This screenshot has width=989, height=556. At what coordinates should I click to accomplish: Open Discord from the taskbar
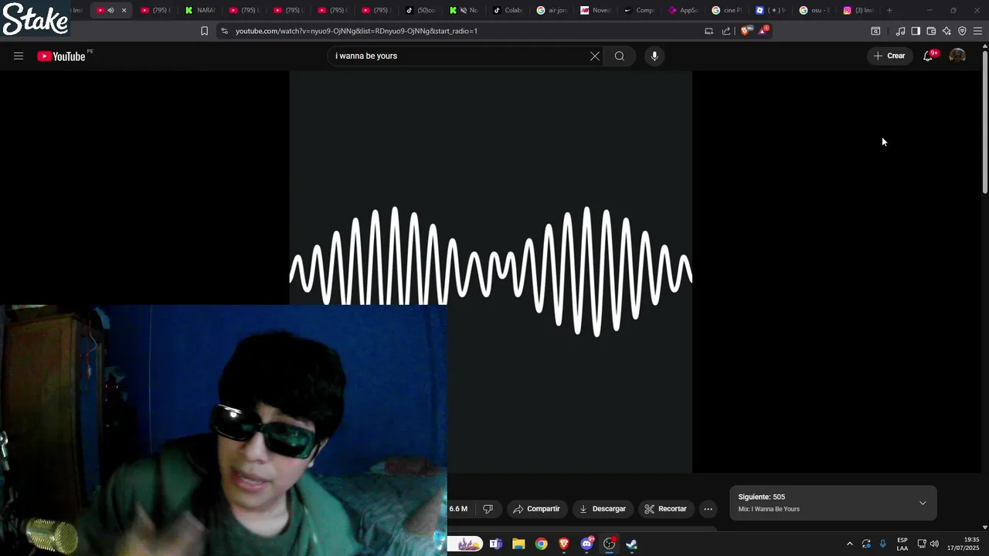586,544
